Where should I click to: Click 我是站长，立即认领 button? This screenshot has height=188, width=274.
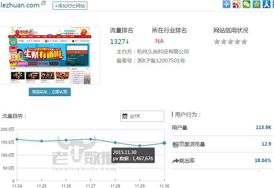[x=49, y=92]
